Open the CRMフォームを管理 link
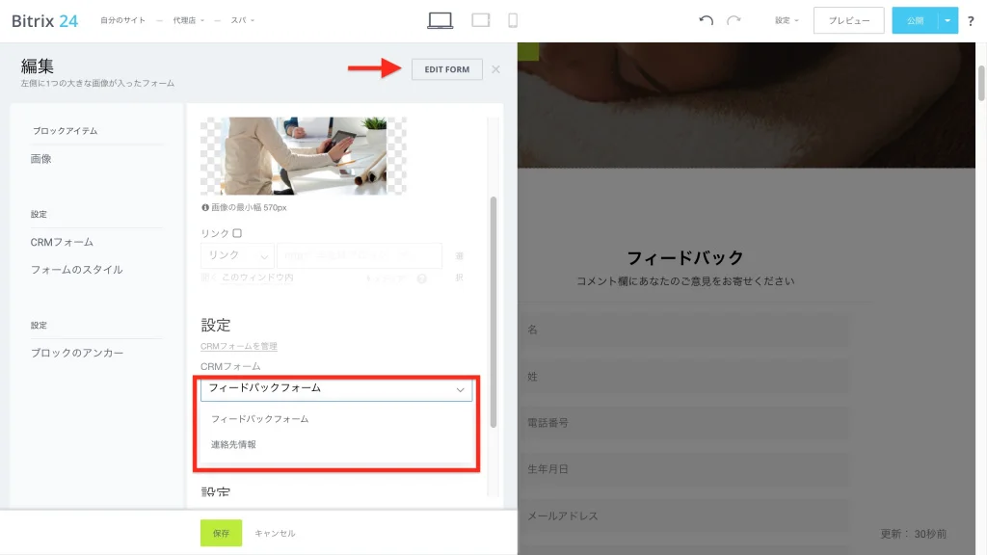 239,346
